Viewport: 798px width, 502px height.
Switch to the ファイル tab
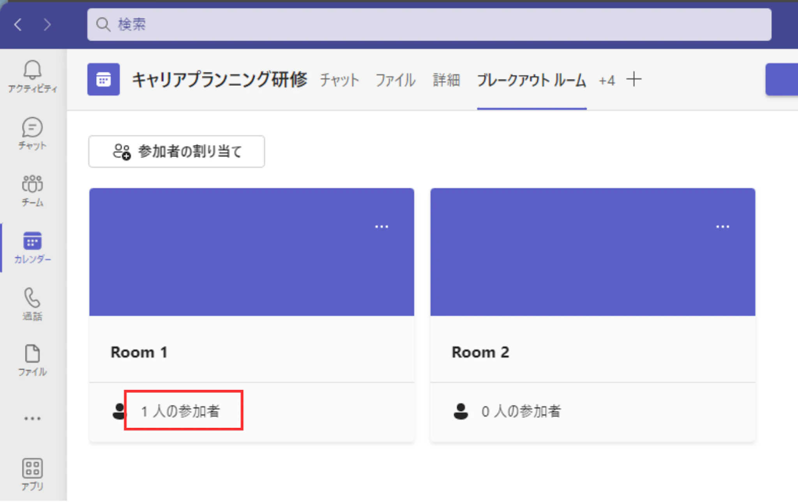click(x=395, y=80)
